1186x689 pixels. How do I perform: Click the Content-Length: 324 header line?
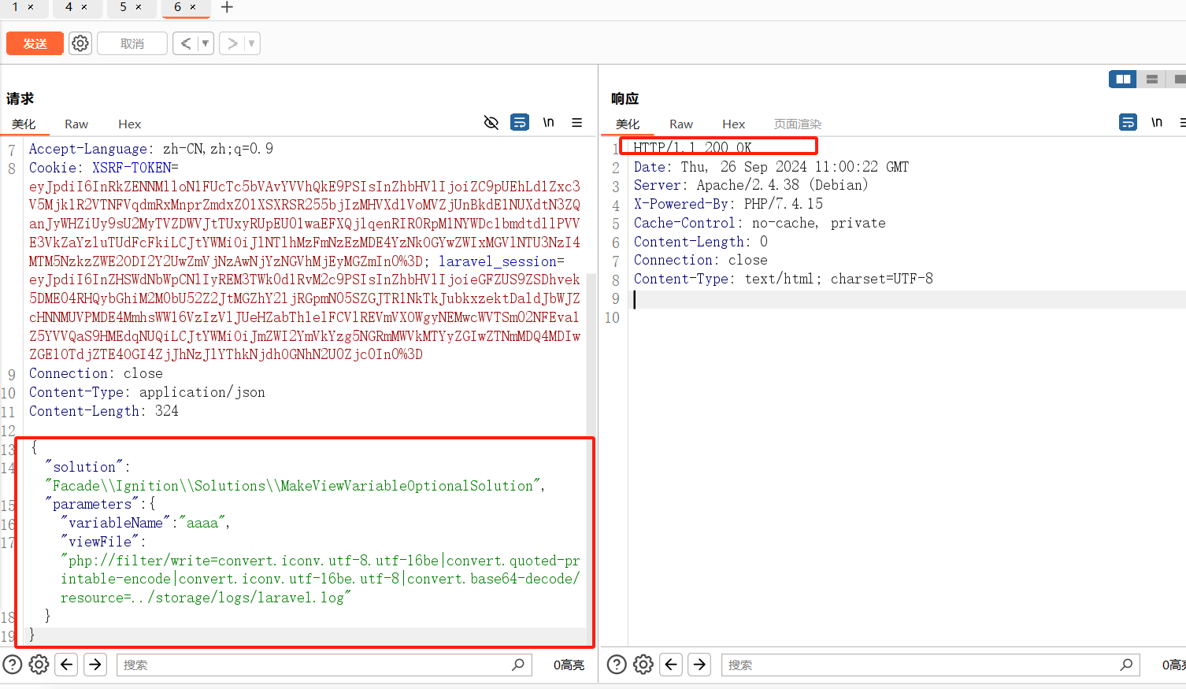104,411
